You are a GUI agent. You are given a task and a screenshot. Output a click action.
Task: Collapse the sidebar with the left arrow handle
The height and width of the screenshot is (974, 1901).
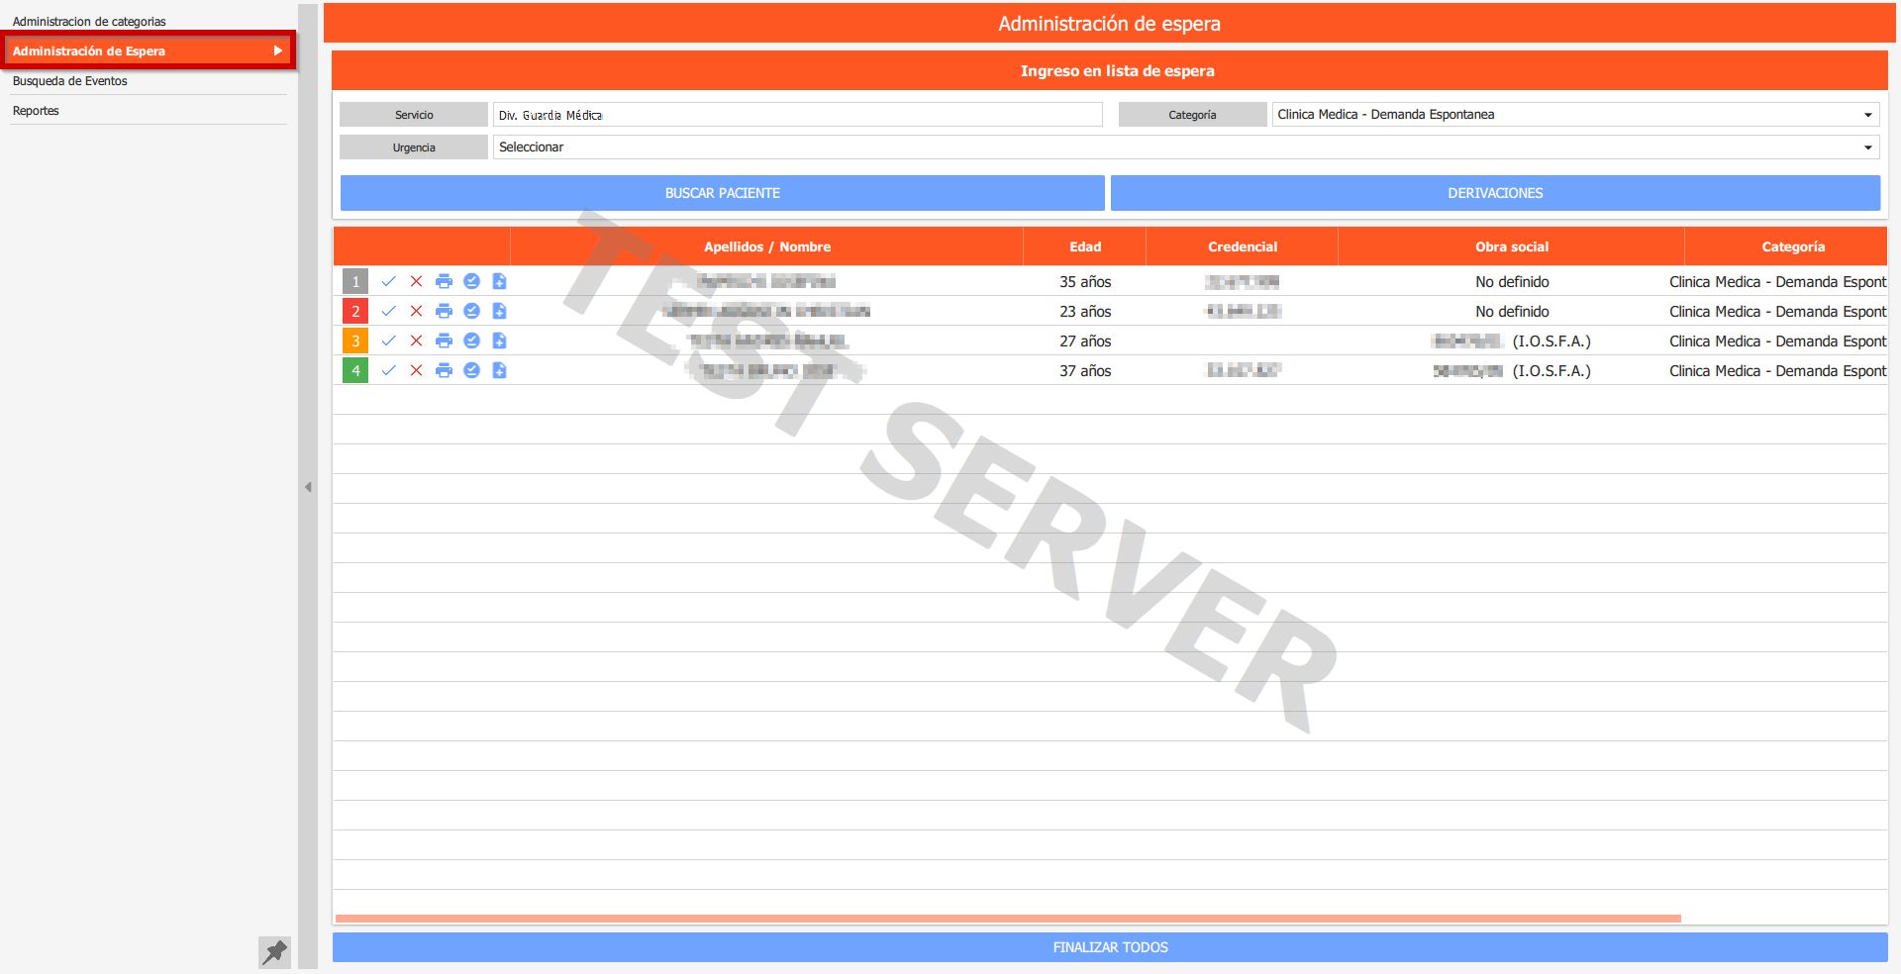coord(308,487)
